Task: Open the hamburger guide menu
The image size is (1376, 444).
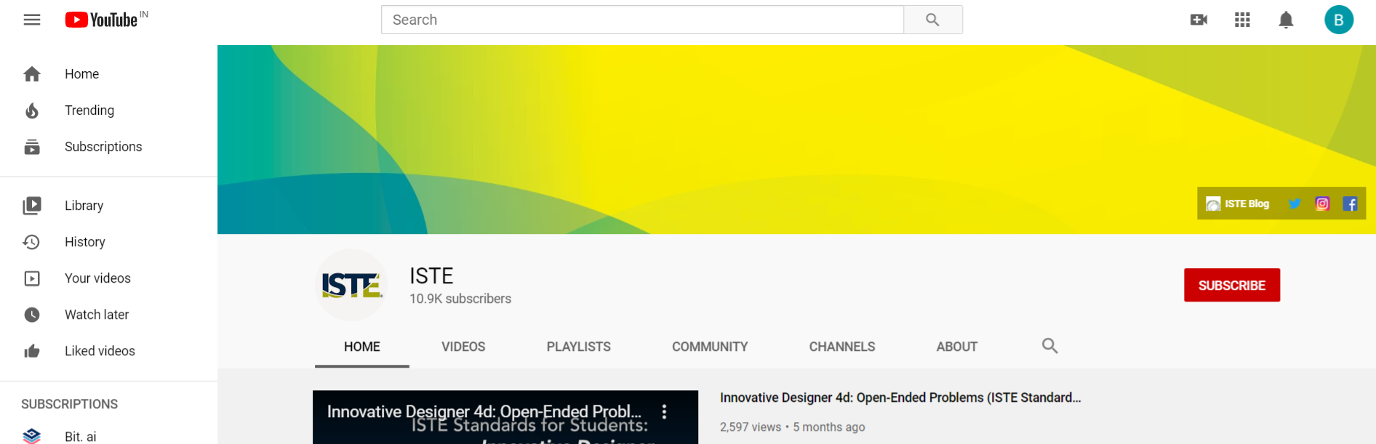Action: click(32, 20)
